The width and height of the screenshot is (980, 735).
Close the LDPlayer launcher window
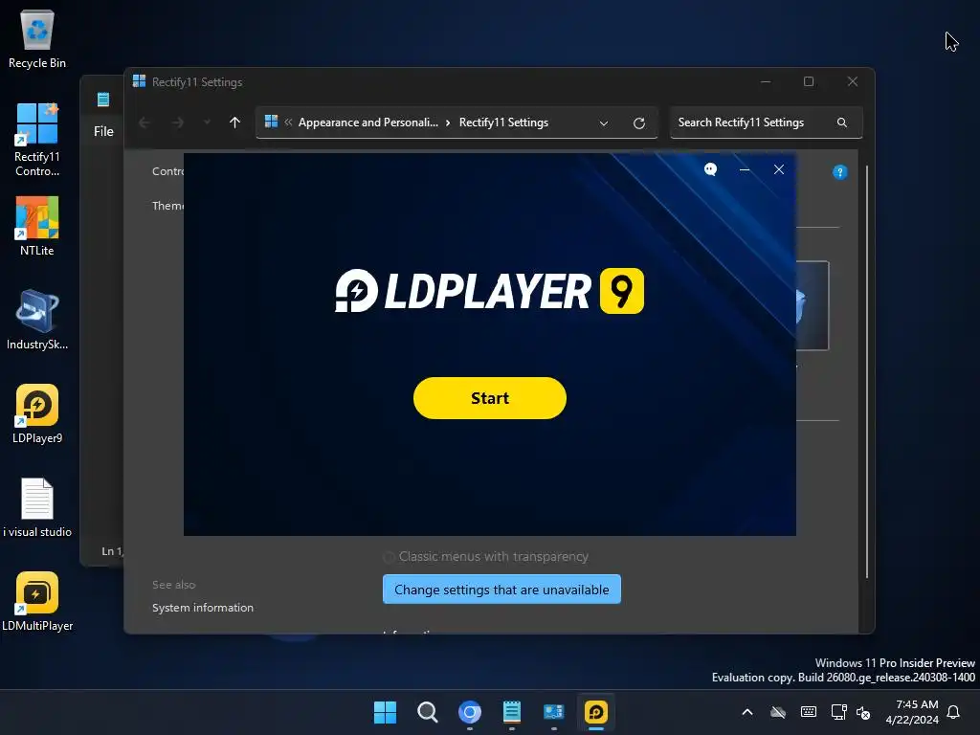pos(779,170)
